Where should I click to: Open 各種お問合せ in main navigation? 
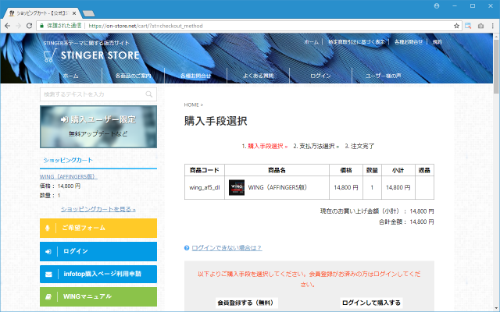pyautogui.click(x=195, y=76)
